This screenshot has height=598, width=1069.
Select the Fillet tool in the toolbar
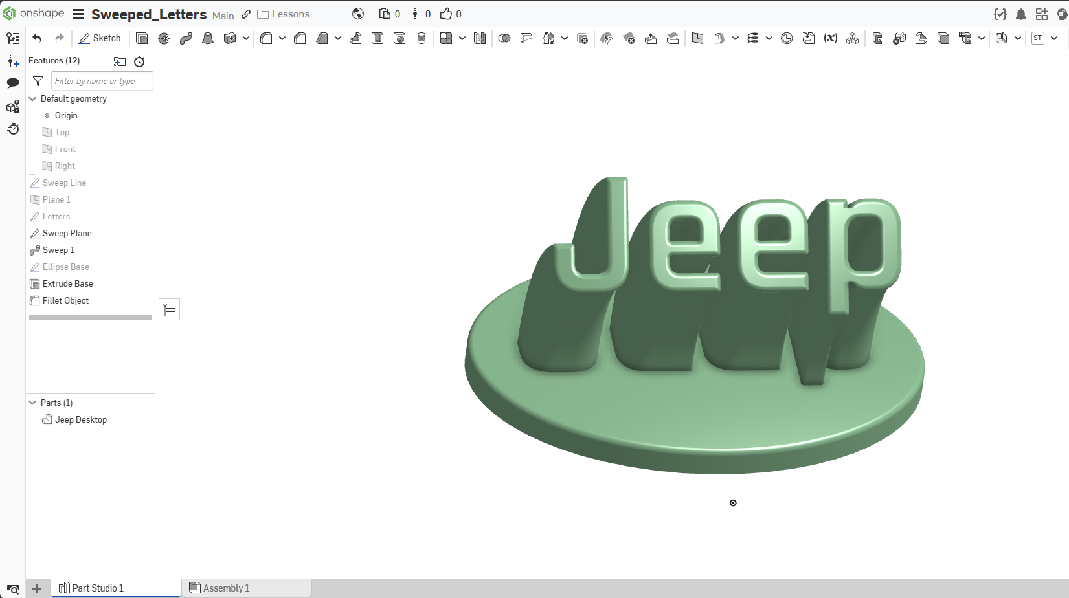click(x=266, y=38)
